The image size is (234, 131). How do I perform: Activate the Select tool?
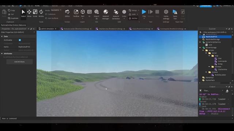pyautogui.click(x=23, y=13)
